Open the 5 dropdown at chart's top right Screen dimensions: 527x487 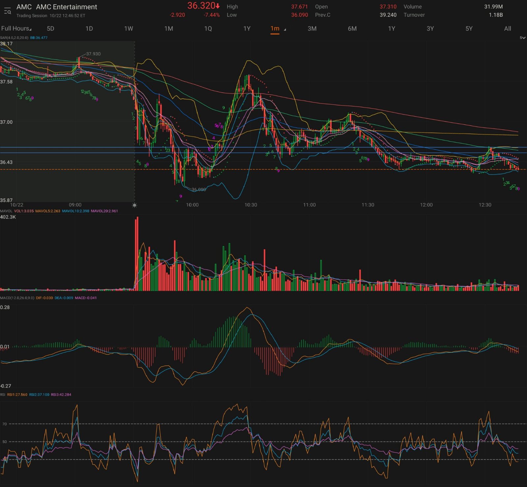(522, 38)
